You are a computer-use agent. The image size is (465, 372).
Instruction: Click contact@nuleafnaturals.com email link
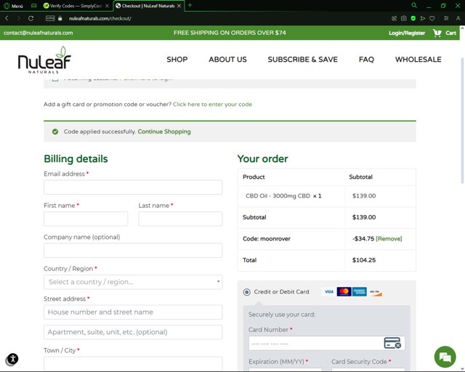coord(39,33)
